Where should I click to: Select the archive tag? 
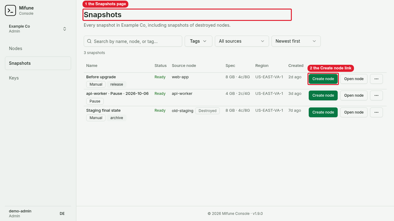pos(117,118)
